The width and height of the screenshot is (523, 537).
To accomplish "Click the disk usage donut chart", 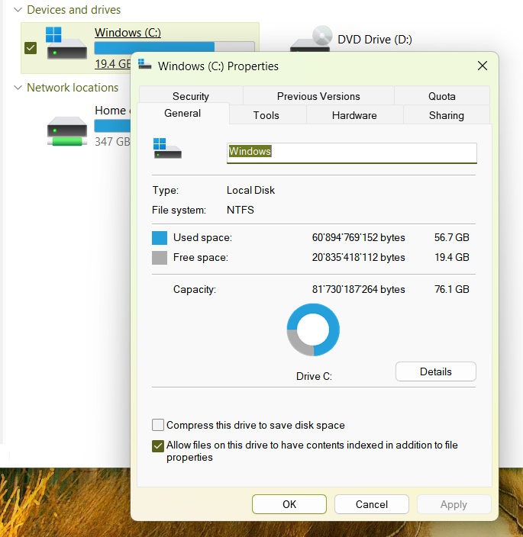I will tap(313, 330).
